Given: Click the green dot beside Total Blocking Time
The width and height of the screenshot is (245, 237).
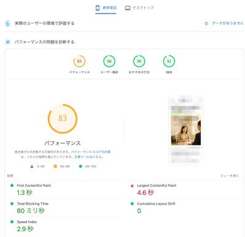Looking at the screenshot, I should [12, 204].
